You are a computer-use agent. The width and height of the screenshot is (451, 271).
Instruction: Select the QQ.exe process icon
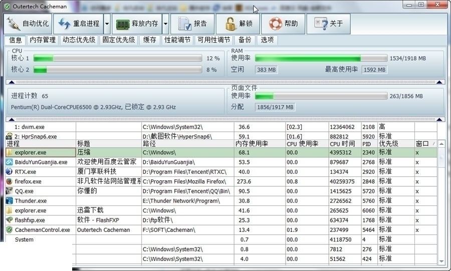(9, 191)
